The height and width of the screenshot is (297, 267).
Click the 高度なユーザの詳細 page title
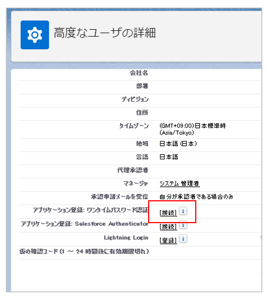click(105, 33)
